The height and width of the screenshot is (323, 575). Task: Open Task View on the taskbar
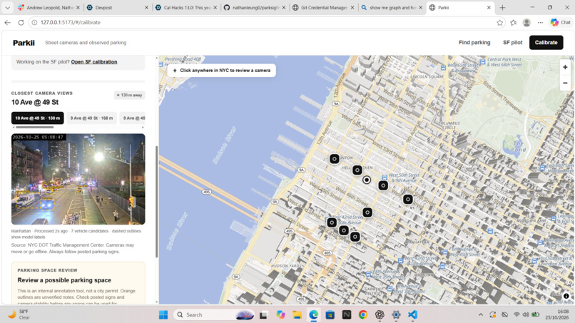point(263,314)
